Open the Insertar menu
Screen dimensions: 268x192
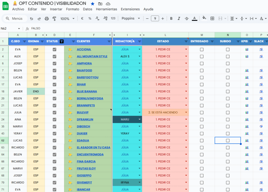tap(56, 9)
